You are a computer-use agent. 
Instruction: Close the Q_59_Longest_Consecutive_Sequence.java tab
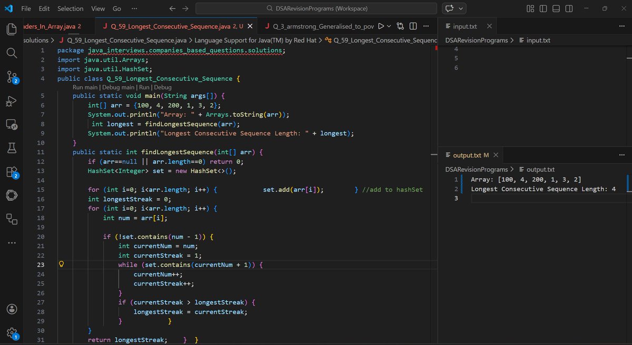point(250,26)
